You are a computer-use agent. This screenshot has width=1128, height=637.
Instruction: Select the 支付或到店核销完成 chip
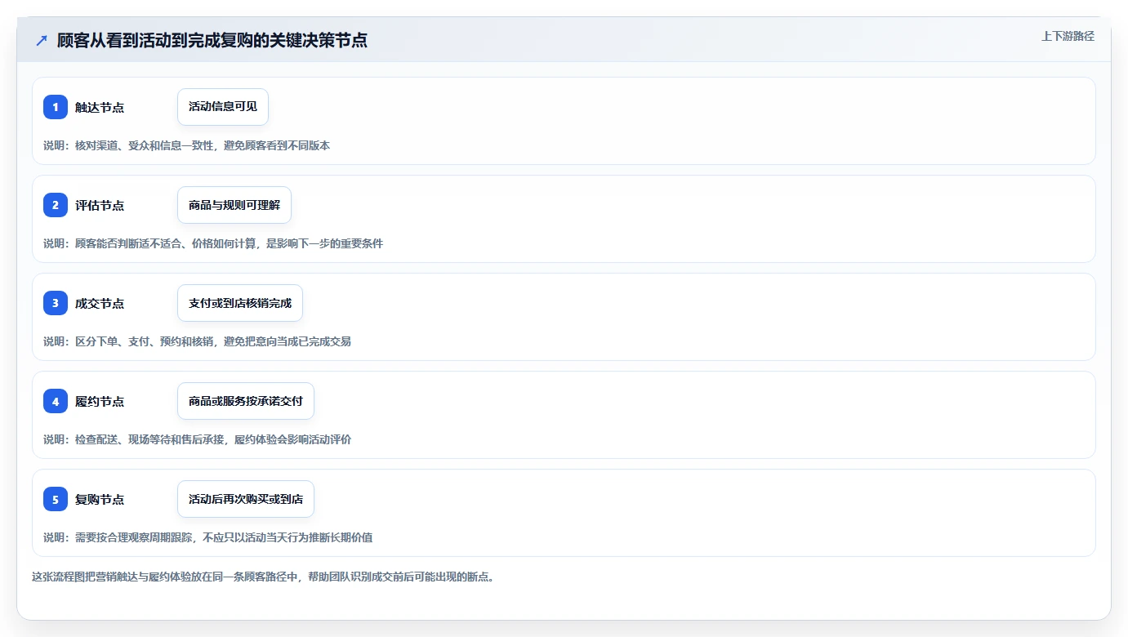pyautogui.click(x=240, y=303)
